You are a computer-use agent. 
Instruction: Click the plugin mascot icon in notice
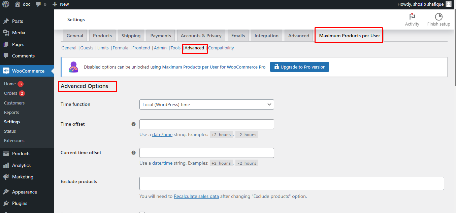[x=74, y=67]
